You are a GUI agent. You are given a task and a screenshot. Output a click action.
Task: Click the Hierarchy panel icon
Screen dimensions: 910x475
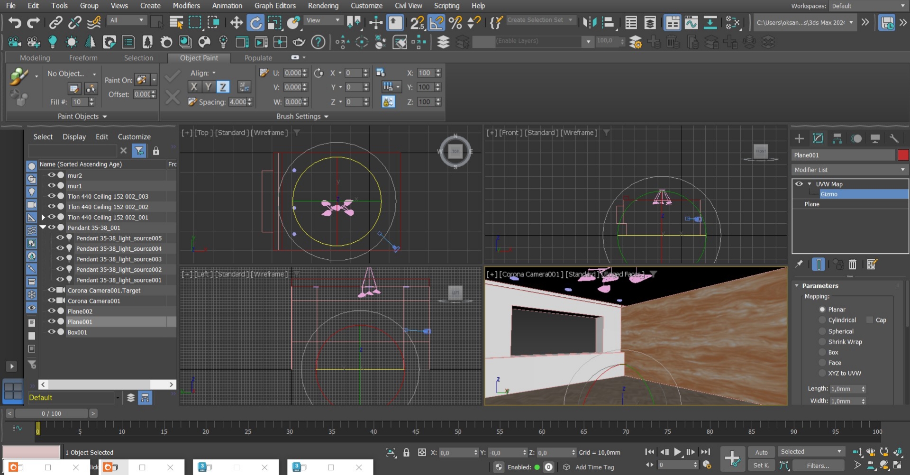click(x=837, y=138)
